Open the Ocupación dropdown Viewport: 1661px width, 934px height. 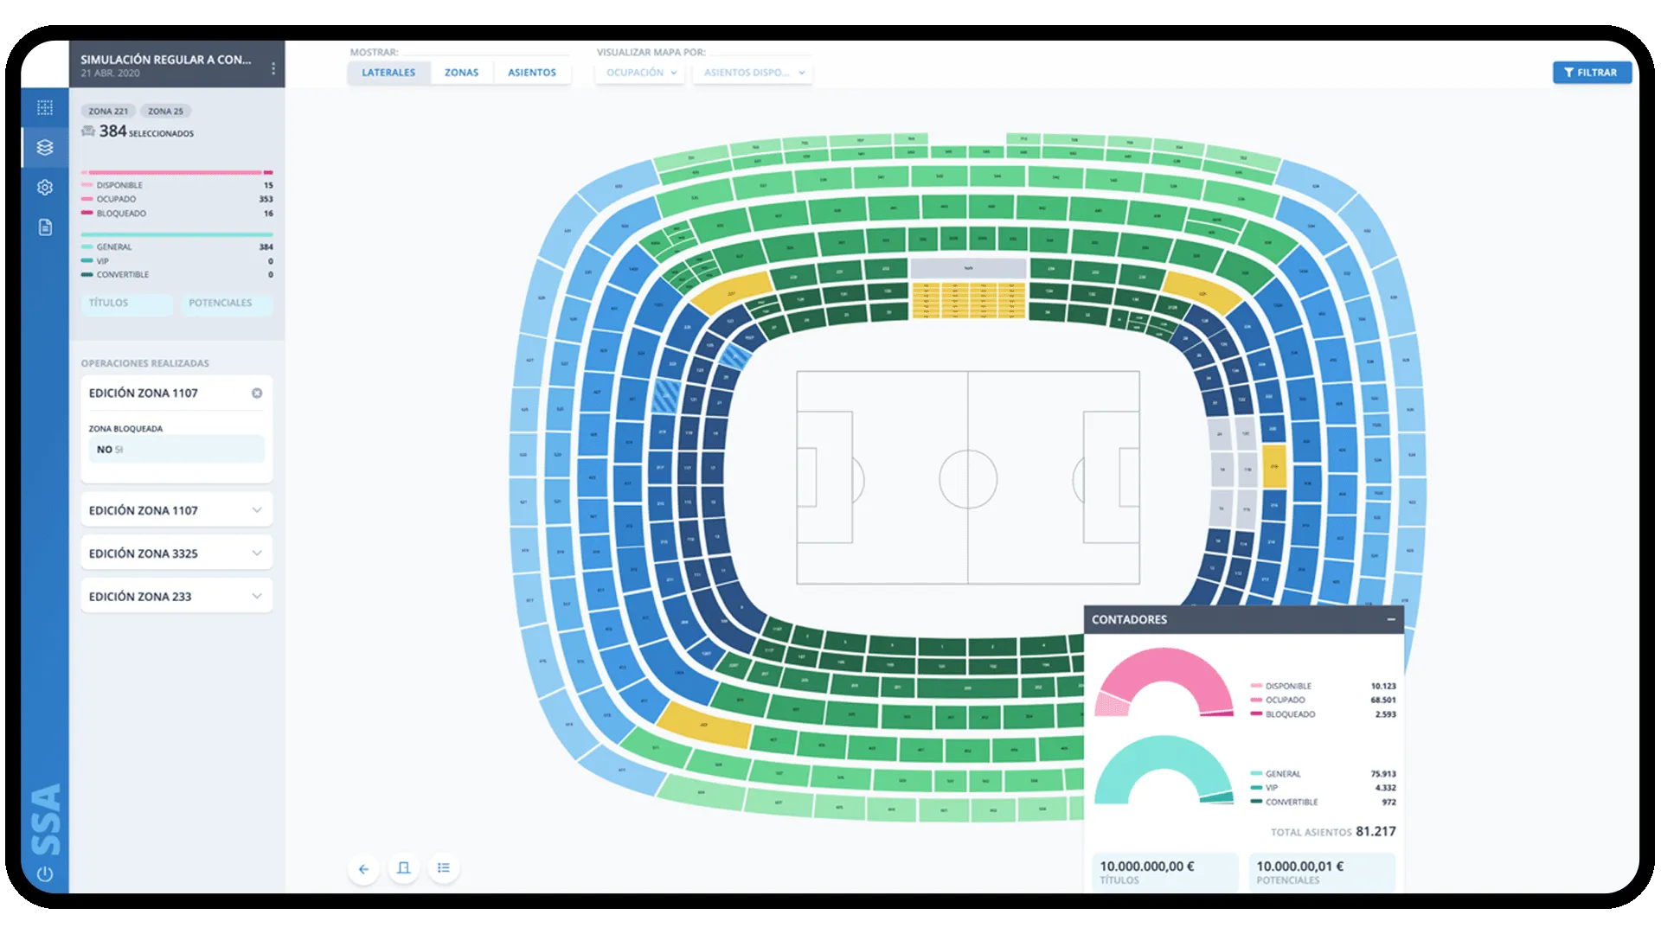[640, 73]
